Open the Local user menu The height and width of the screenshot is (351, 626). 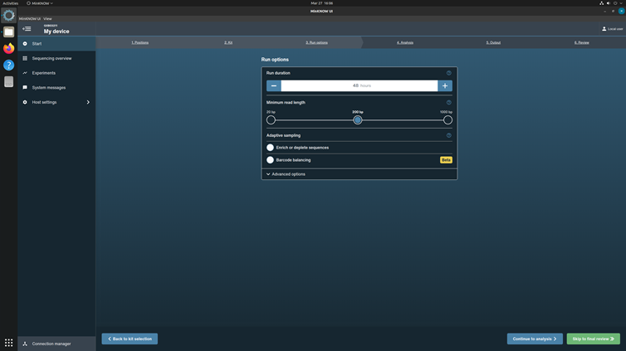coord(612,29)
